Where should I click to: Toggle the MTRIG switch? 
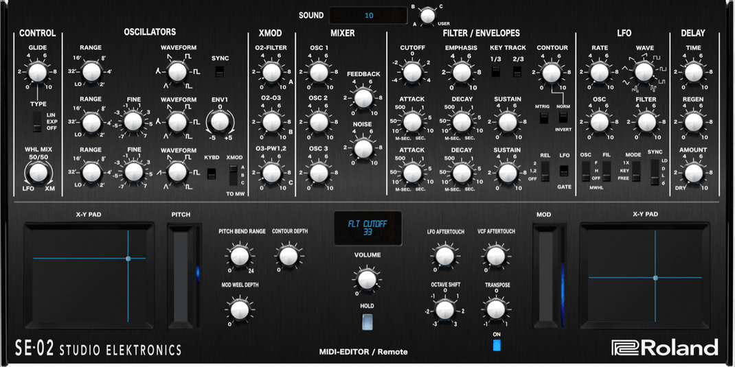[x=544, y=118]
